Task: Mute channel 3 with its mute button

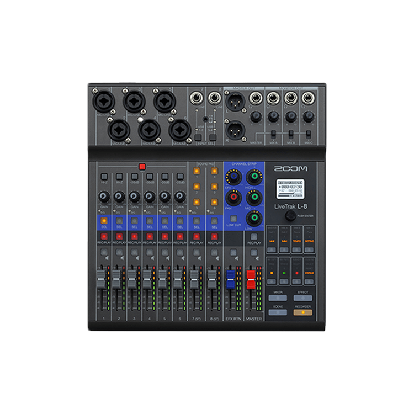Action: (134, 252)
